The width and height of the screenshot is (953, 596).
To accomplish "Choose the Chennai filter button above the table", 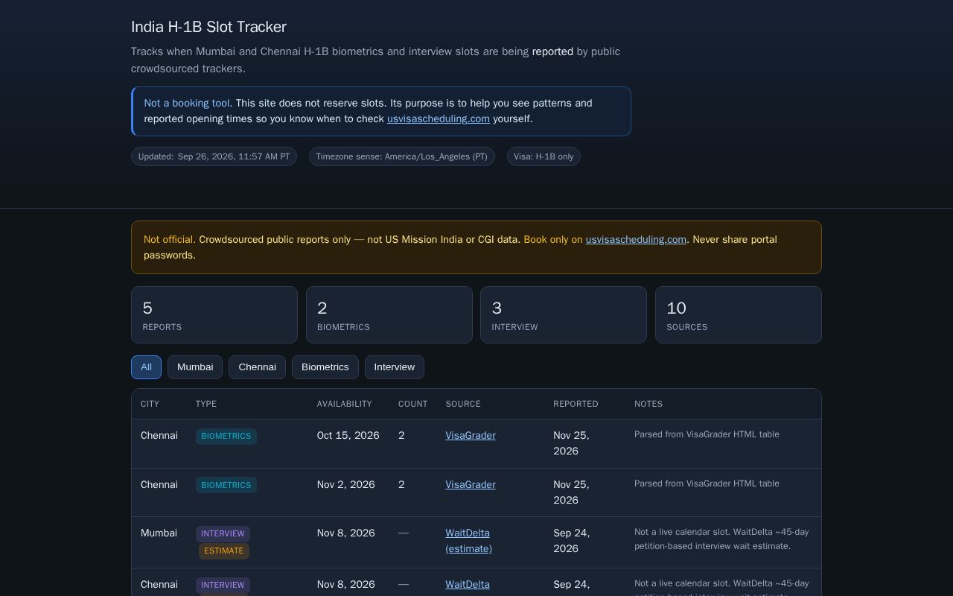I will tap(257, 367).
